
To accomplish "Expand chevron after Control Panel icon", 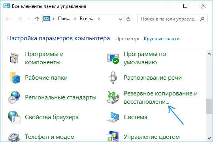I will 53,19.
